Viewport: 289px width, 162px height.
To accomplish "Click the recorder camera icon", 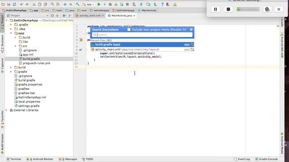I will [267, 9].
